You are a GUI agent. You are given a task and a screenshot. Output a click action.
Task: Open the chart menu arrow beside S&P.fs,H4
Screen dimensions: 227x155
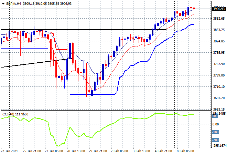(3, 4)
